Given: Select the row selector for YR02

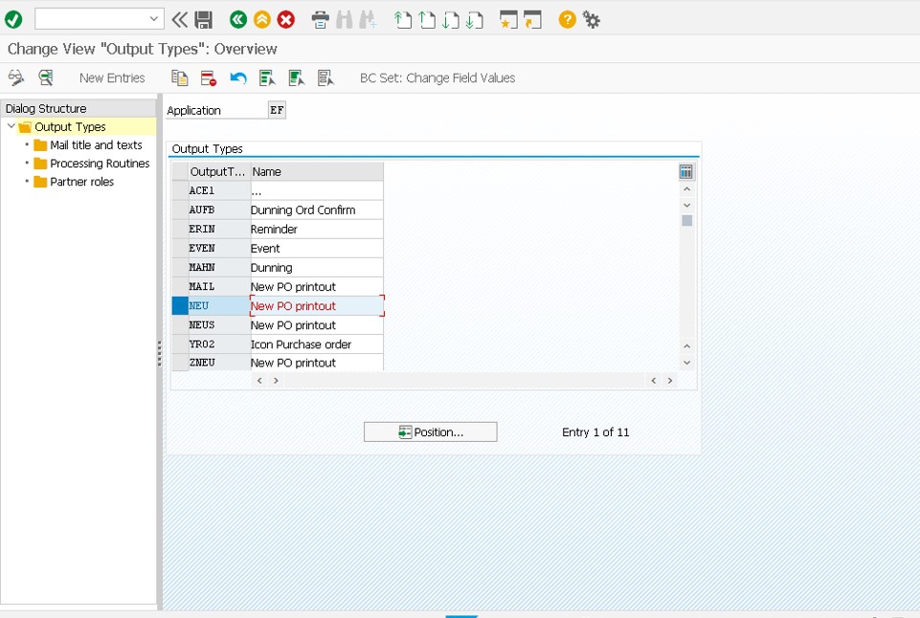Looking at the screenshot, I should point(180,344).
